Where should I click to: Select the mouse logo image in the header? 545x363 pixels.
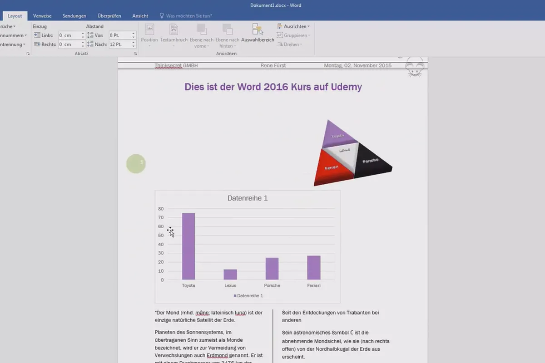click(x=414, y=67)
